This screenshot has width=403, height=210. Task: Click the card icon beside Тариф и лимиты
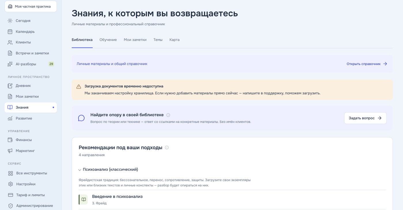click(x=11, y=195)
